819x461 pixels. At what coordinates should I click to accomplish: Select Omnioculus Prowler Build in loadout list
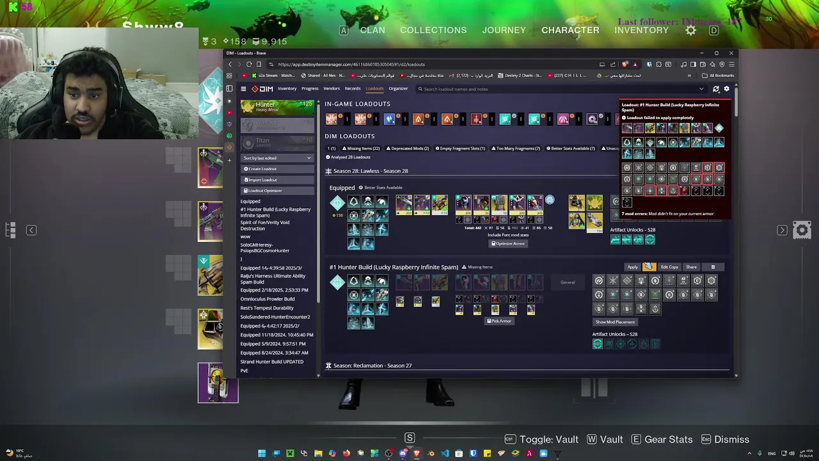click(x=267, y=299)
